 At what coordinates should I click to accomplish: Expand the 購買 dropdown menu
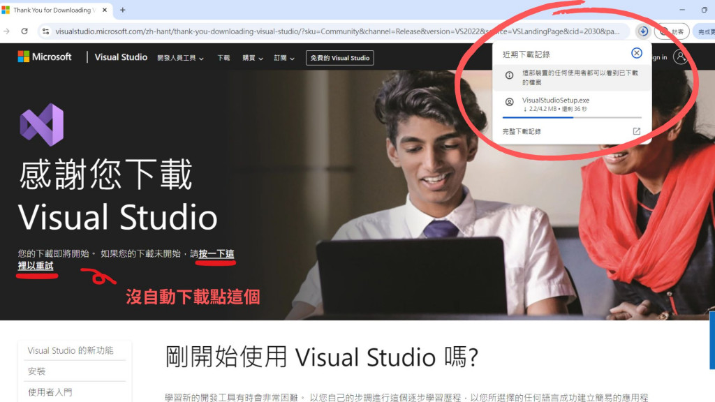[x=253, y=58]
